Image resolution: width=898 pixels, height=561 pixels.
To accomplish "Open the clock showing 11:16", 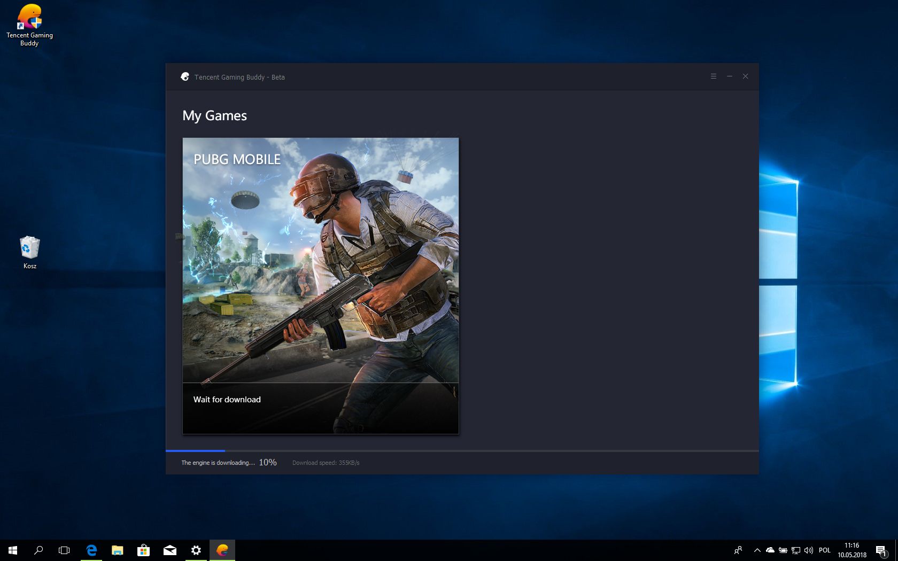I will 852,550.
